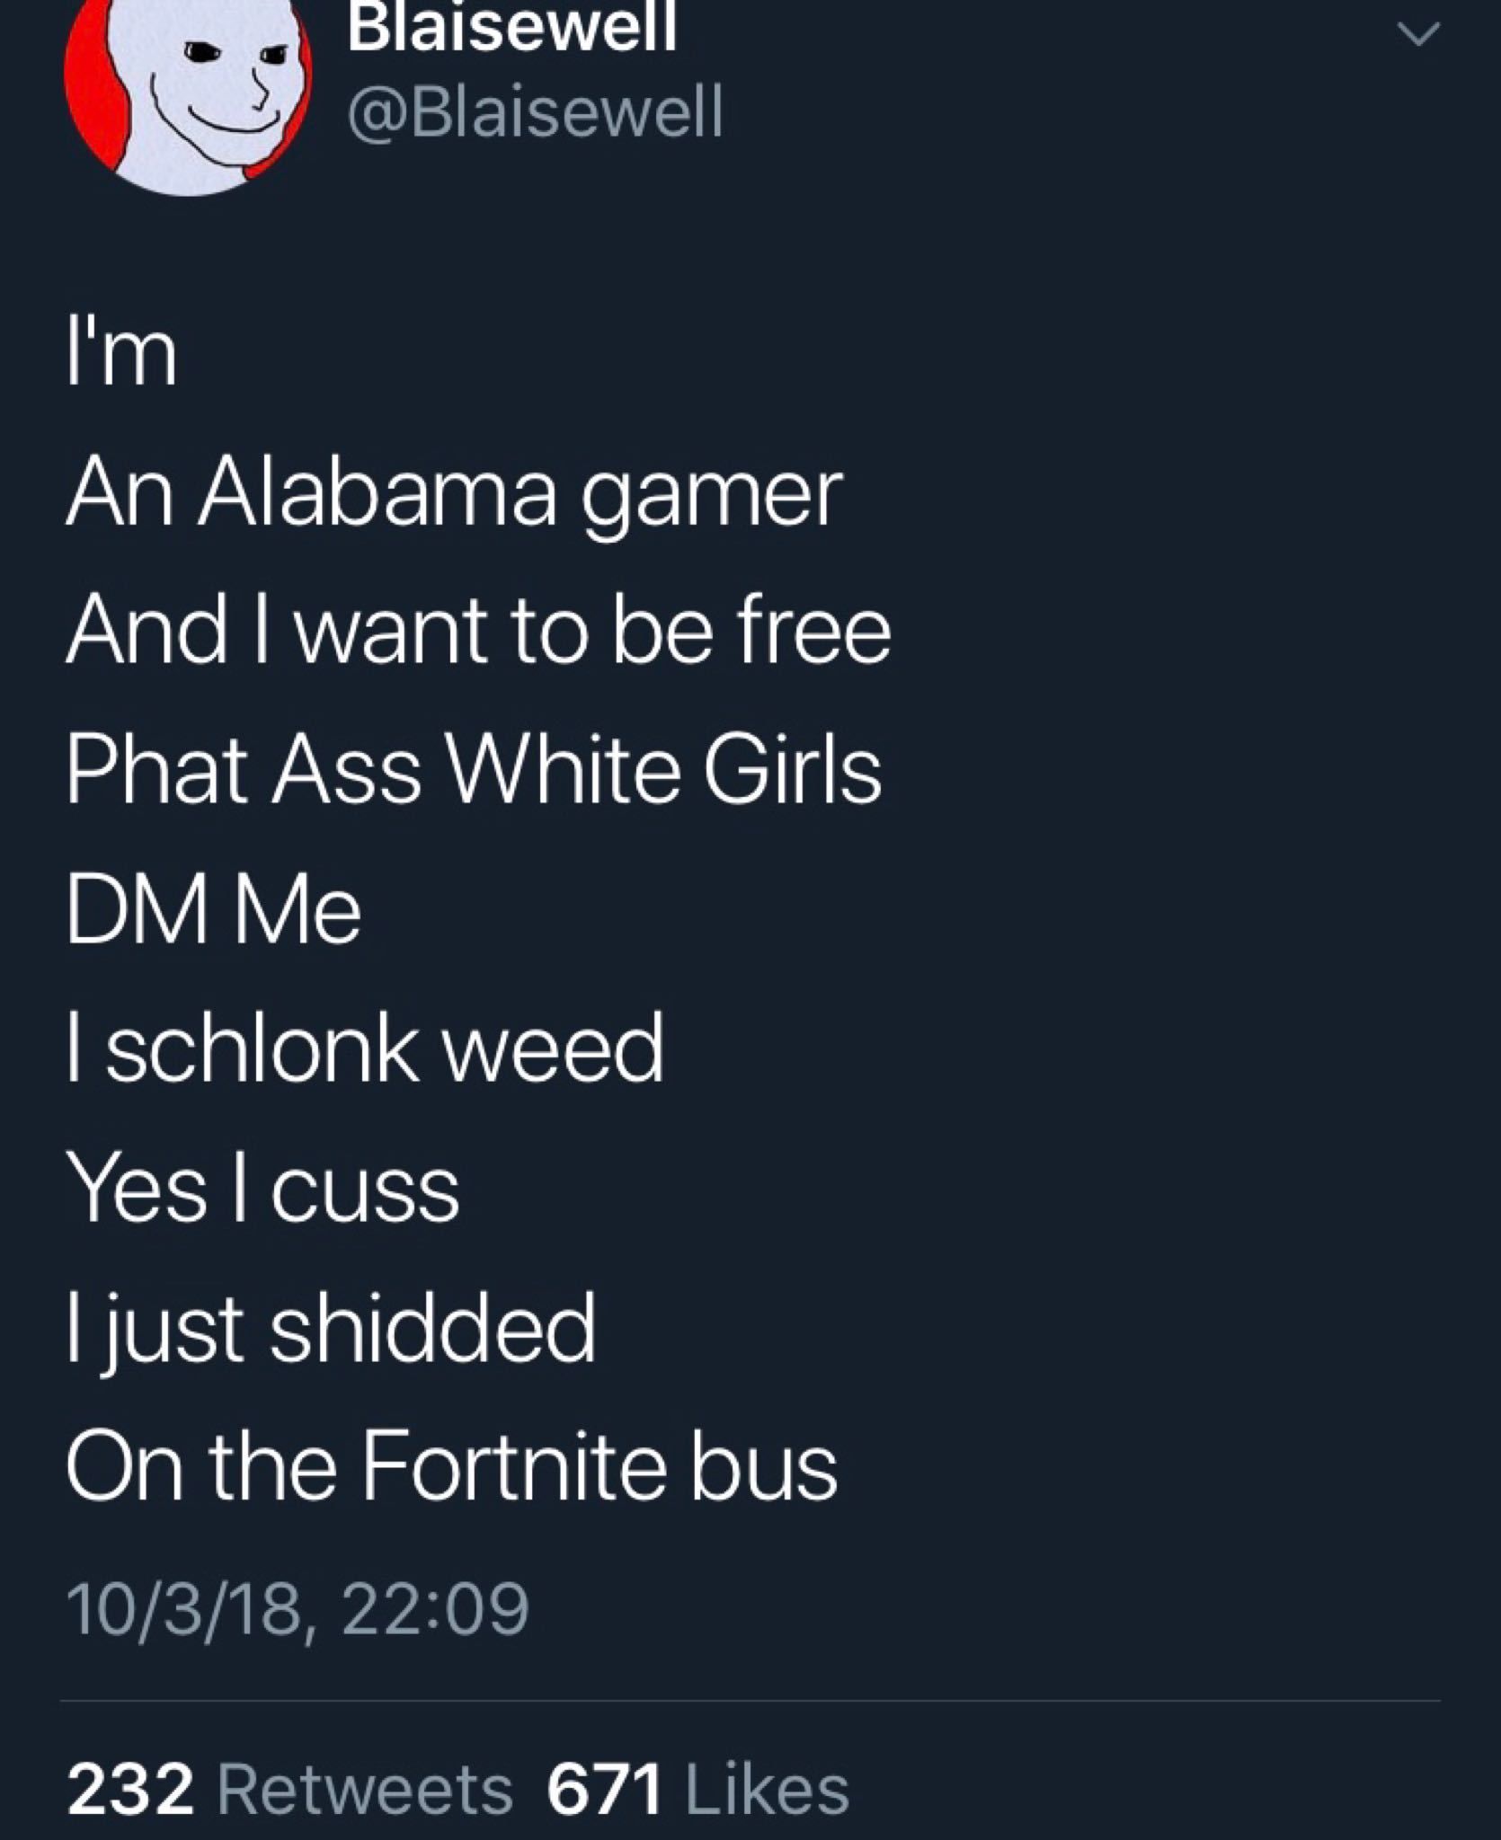View the 232 Retweets list
1501x1840 pixels.
(289, 1789)
